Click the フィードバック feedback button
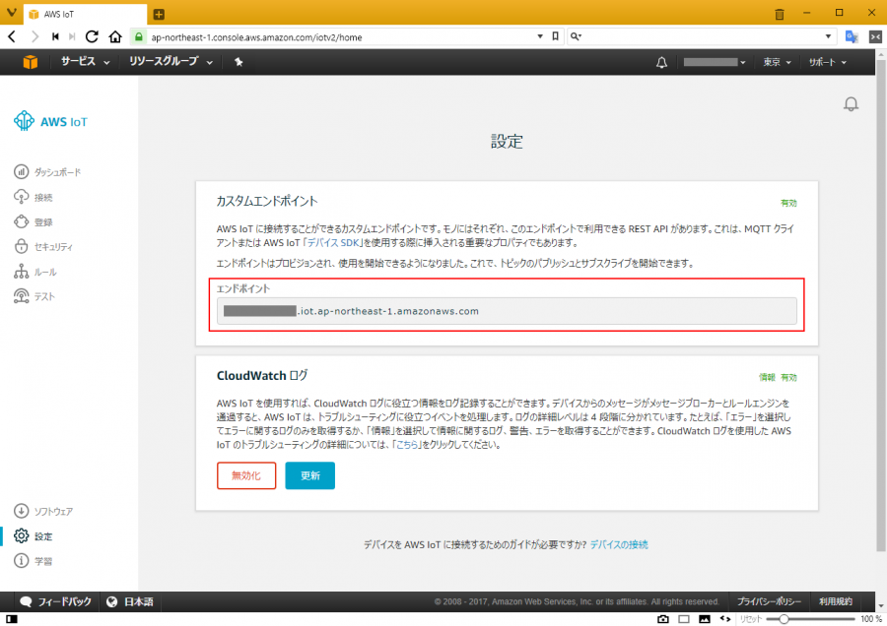The width and height of the screenshot is (887, 626). pyautogui.click(x=55, y=601)
